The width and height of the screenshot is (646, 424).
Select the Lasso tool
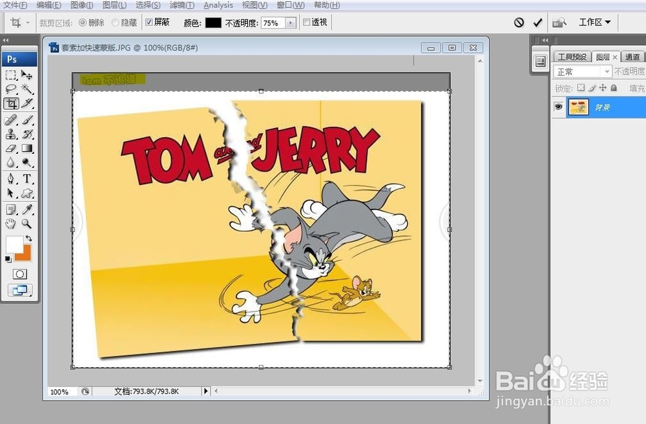pyautogui.click(x=11, y=89)
